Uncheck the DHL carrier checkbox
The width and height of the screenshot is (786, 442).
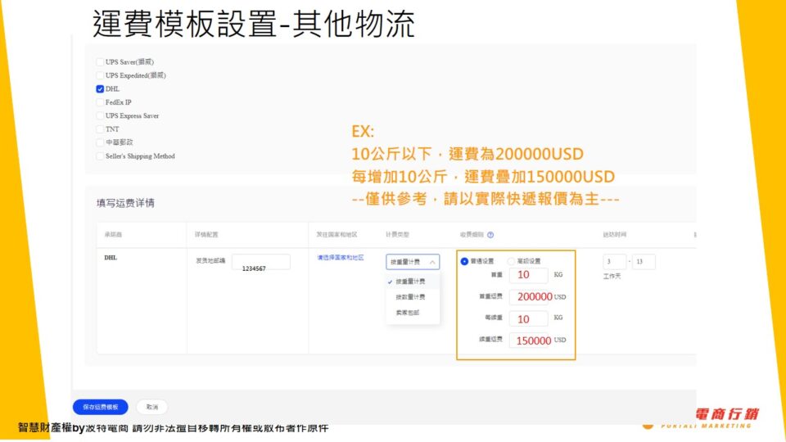tap(100, 88)
